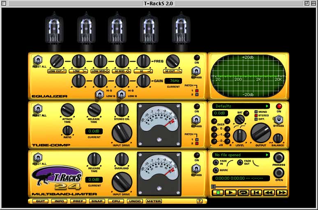Click the Tube-Comp INPUT DRIVE knob

tap(122, 133)
